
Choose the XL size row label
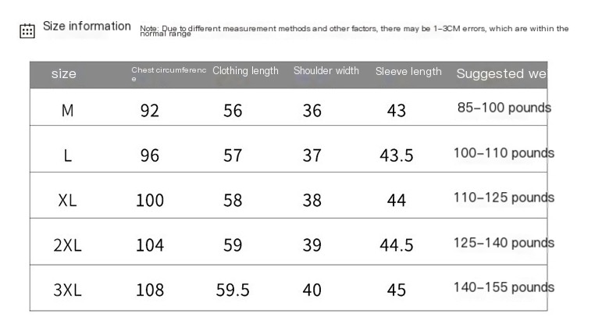68,201
